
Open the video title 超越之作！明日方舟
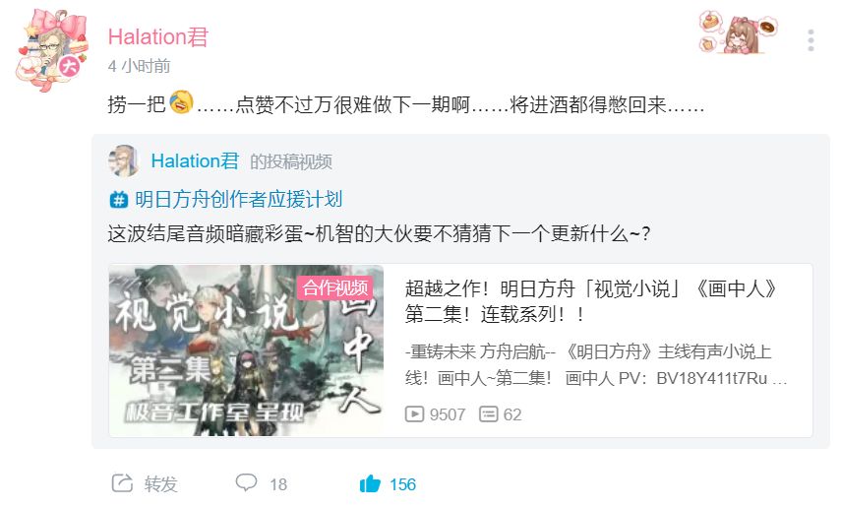[591, 301]
